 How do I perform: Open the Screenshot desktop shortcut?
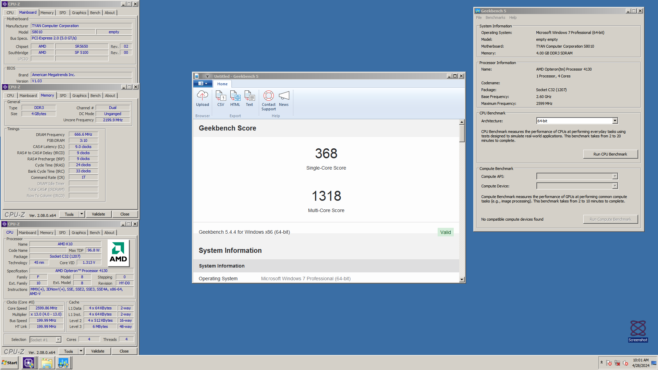638,331
